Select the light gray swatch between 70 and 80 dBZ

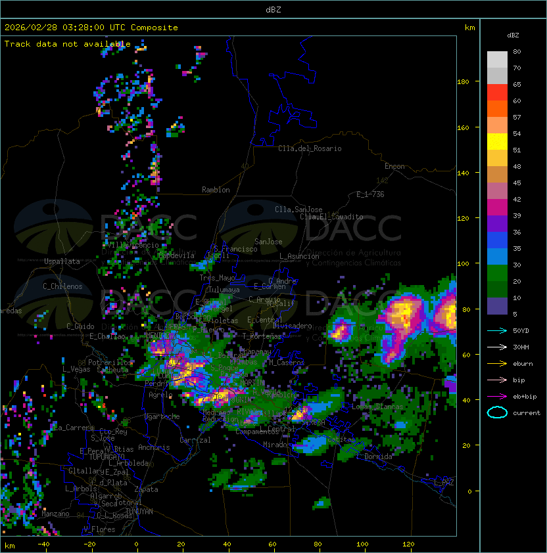(497, 59)
